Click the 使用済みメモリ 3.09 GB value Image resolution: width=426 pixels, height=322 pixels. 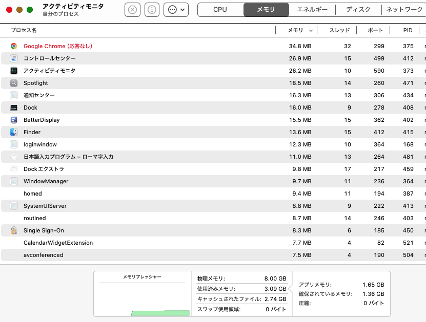(x=275, y=289)
